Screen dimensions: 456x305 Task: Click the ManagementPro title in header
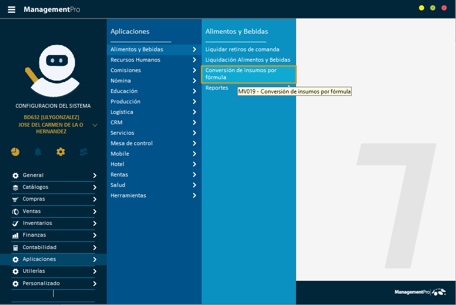pos(52,9)
